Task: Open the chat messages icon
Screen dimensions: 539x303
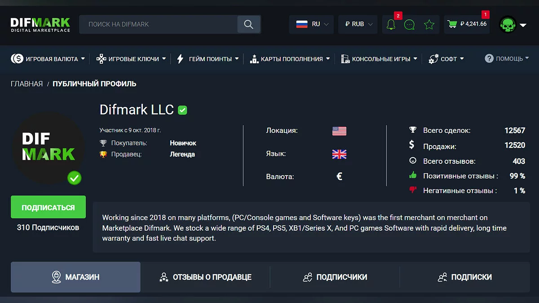Action: click(409, 25)
